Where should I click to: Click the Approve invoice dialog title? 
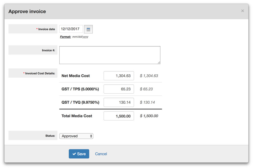pyautogui.click(x=27, y=11)
